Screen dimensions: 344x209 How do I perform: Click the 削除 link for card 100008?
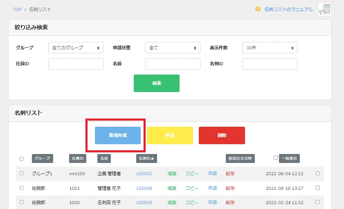[x=230, y=188]
